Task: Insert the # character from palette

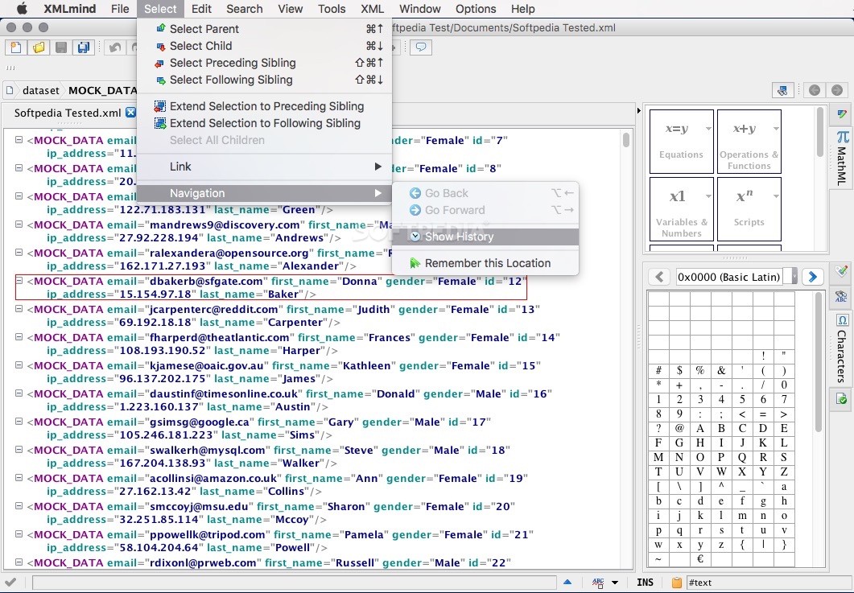Action: pyautogui.click(x=658, y=370)
